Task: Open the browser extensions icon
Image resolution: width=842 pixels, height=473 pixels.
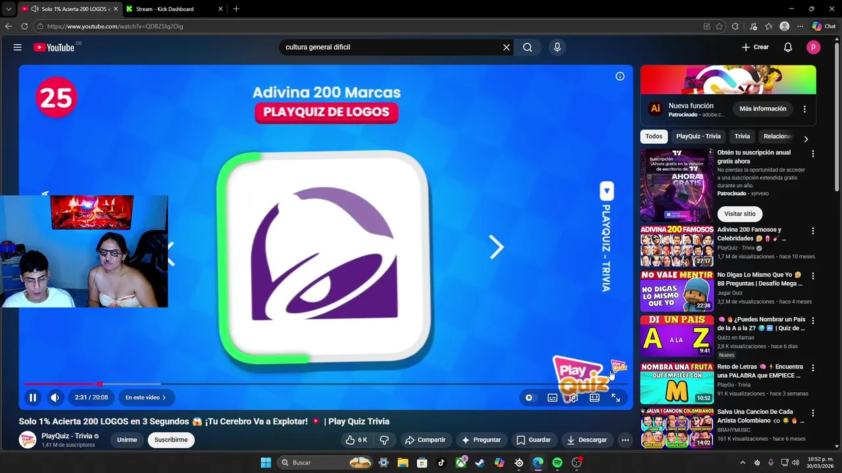Action: pyautogui.click(x=735, y=26)
